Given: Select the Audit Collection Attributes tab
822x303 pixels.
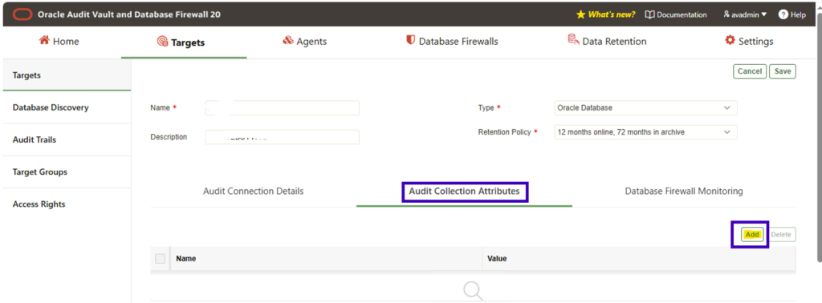Looking at the screenshot, I should [x=465, y=191].
